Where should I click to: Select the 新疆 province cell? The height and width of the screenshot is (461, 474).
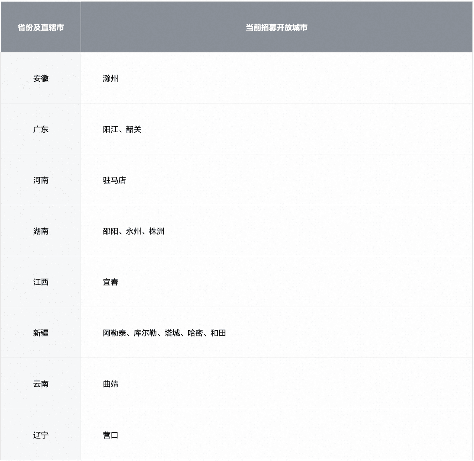pos(41,333)
